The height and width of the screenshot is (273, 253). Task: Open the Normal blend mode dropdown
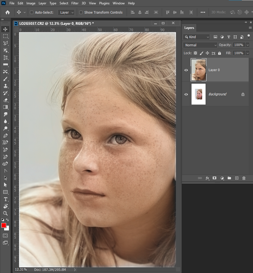tap(200, 45)
